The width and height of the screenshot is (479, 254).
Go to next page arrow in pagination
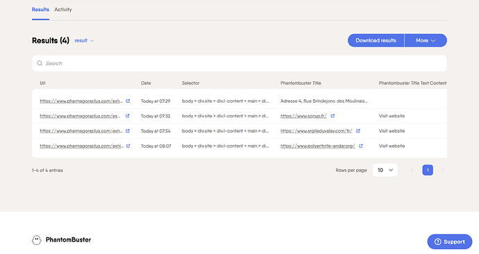[443, 170]
